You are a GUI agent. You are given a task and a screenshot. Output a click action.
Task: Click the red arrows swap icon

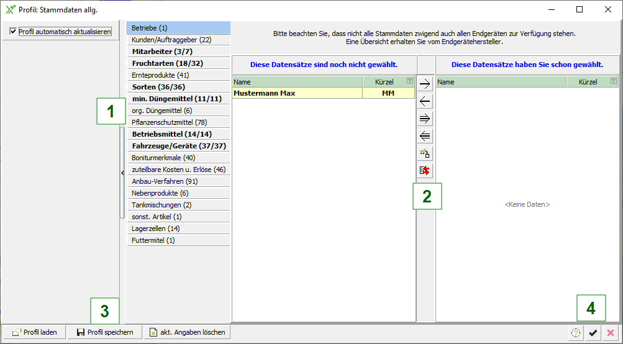(x=425, y=171)
